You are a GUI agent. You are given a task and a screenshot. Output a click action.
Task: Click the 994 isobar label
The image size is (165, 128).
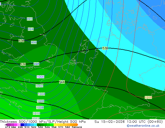[x=31, y=29]
